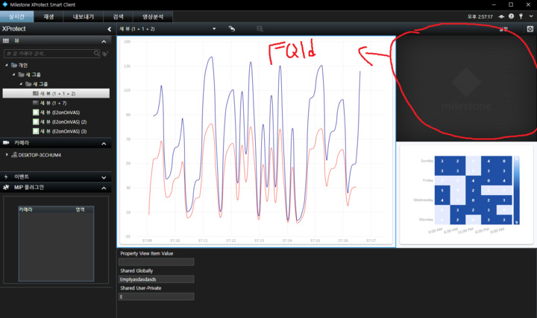Collapse the MIP 플러그인 panel section
Screen dimensions: 537x318
104,187
